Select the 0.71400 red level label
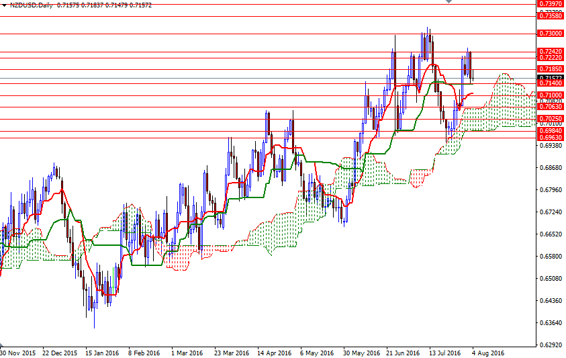The image size is (566, 358). pos(551,83)
